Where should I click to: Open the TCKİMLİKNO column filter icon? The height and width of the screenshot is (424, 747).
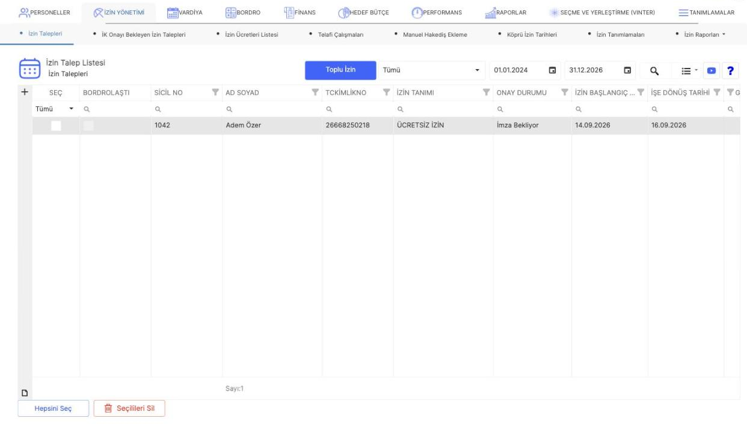(386, 92)
